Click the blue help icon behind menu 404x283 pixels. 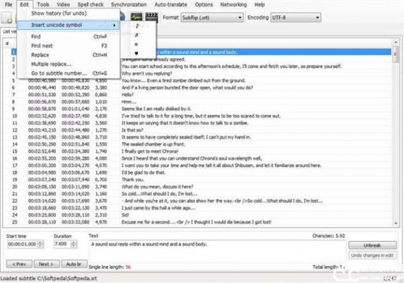122,17
